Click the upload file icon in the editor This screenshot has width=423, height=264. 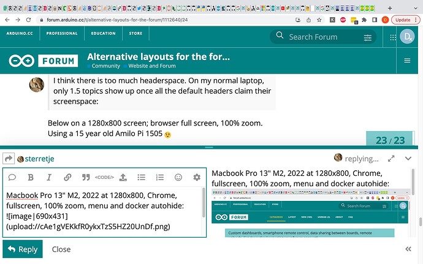tap(123, 177)
